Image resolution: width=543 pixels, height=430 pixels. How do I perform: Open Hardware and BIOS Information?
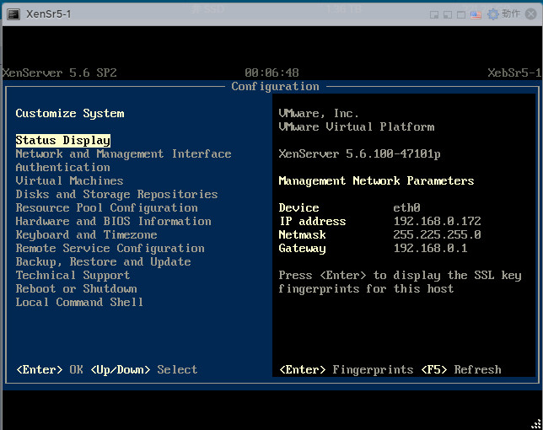[113, 221]
